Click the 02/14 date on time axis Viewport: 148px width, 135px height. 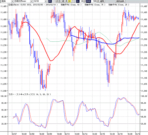[x=85, y=134]
